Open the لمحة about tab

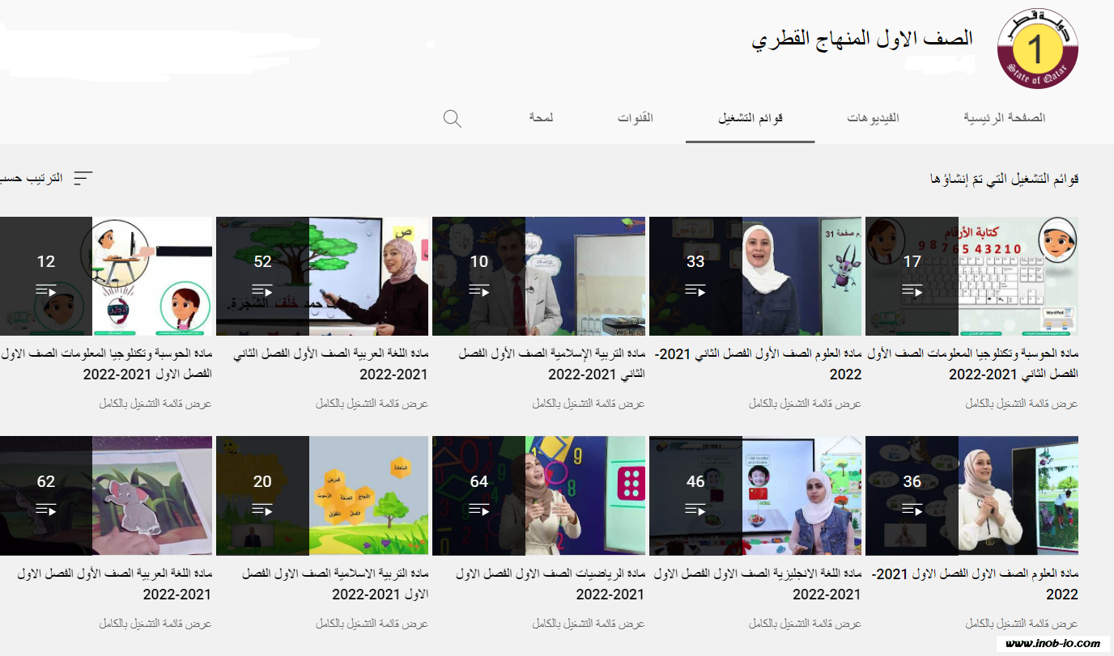click(x=541, y=118)
